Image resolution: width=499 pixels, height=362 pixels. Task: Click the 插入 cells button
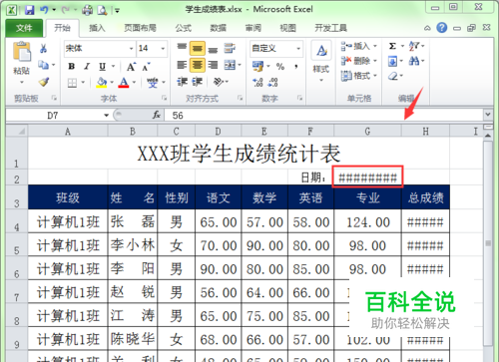point(358,46)
